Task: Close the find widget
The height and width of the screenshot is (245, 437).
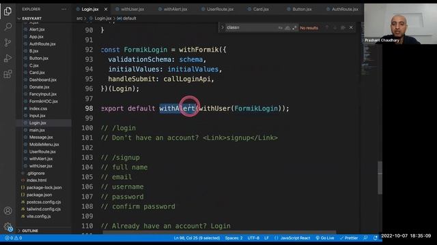Action: click(x=351, y=27)
